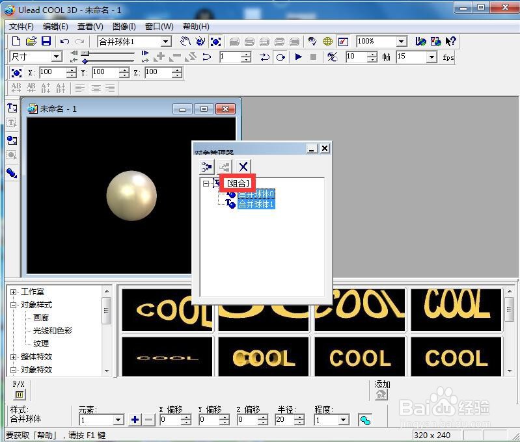Click the timeline frame slider track
The width and height of the screenshot is (520, 442).
click(x=108, y=53)
